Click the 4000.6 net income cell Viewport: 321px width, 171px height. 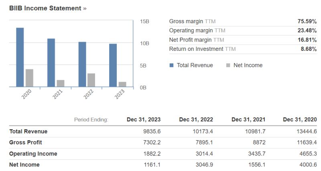click(308, 165)
